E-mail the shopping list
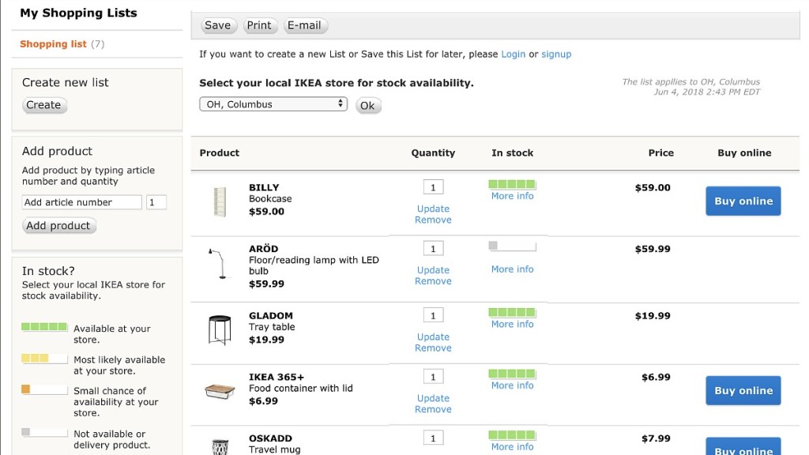809x455 pixels. 304,25
